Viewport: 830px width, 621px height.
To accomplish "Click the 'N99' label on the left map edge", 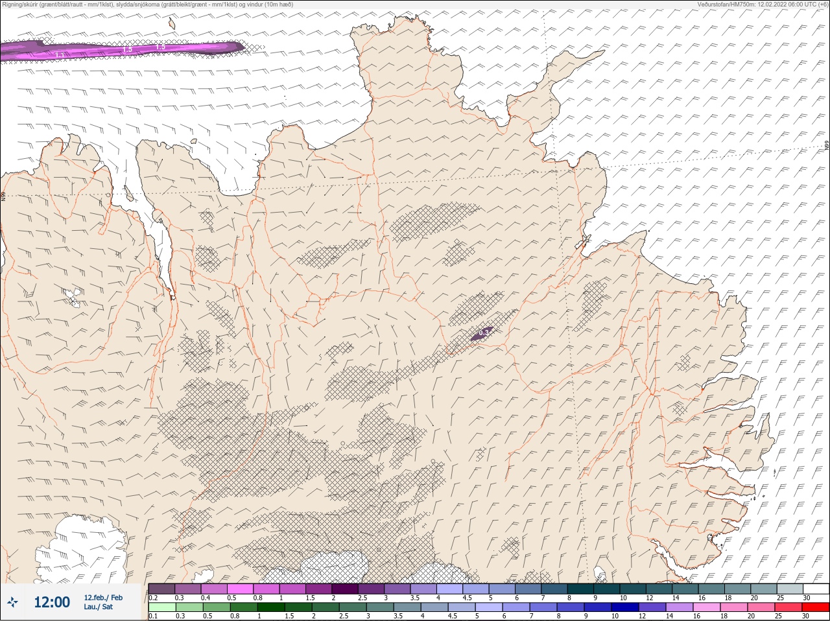I will (x=3, y=196).
